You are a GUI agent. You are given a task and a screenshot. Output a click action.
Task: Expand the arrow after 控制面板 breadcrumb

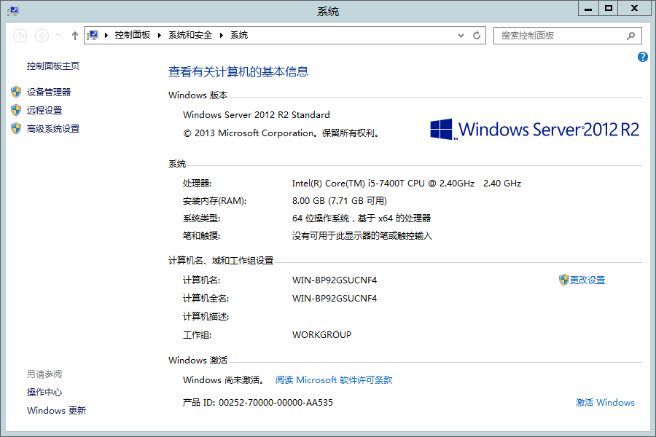pos(160,35)
